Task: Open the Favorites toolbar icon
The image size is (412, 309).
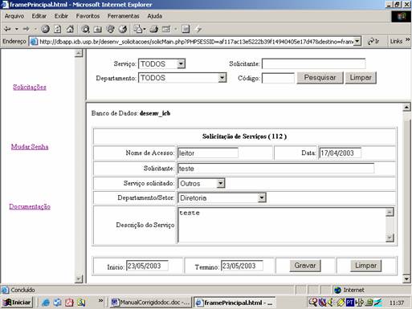Action: point(98,29)
